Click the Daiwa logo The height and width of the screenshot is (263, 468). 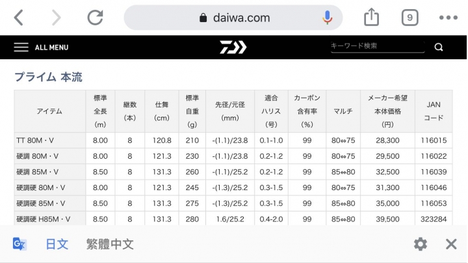coord(233,48)
